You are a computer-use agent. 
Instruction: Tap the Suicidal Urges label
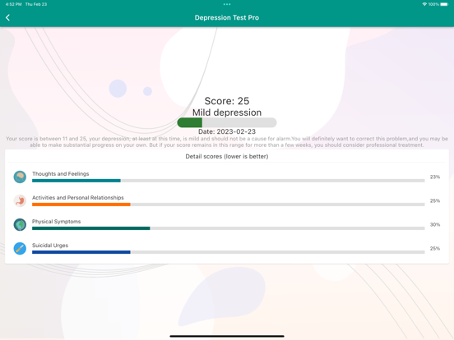50,246
